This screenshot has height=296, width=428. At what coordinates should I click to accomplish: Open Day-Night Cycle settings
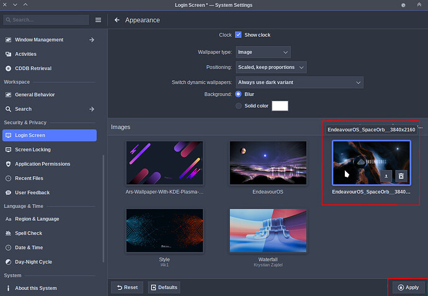[x=50, y=262]
